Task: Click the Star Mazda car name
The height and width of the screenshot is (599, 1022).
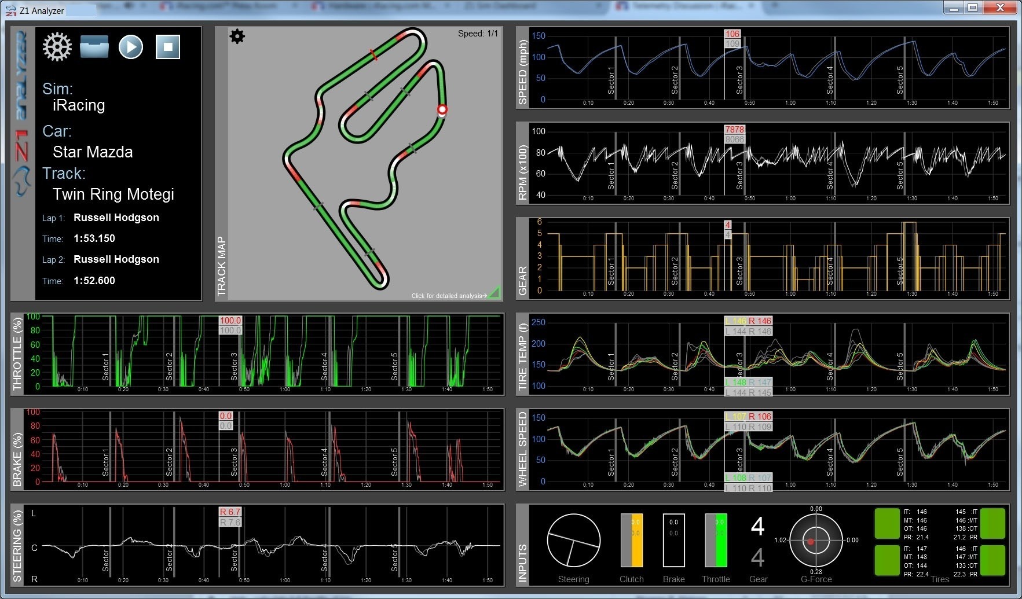Action: (x=93, y=152)
